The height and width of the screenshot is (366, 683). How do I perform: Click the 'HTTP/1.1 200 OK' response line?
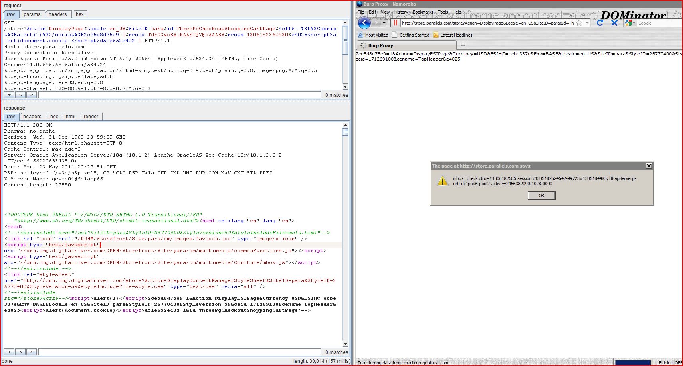pyautogui.click(x=28, y=125)
